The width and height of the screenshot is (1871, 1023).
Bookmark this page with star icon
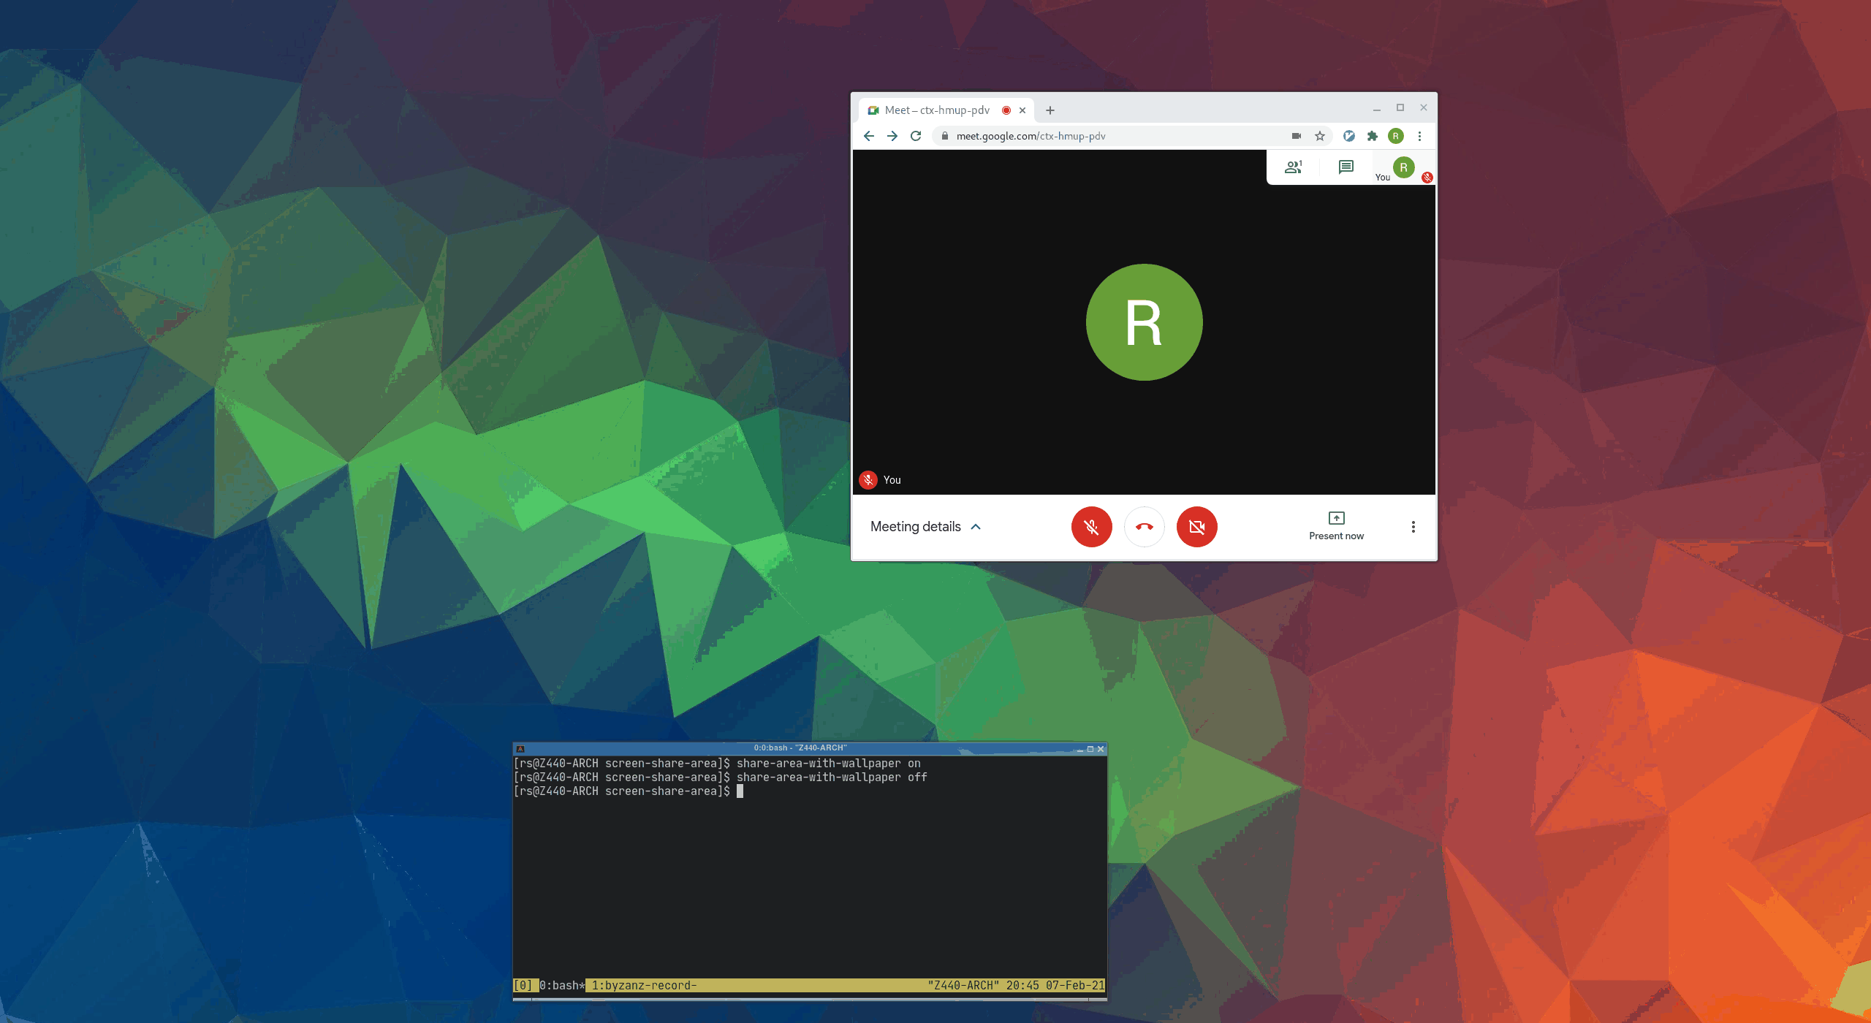tap(1320, 136)
